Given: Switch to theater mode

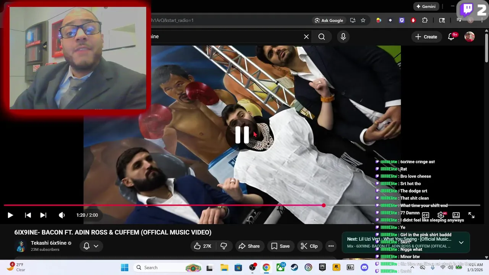Looking at the screenshot, I should click(456, 215).
